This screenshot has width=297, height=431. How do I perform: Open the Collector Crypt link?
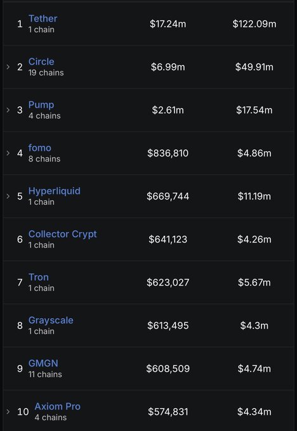[62, 234]
